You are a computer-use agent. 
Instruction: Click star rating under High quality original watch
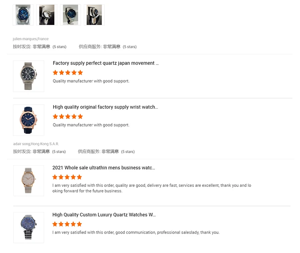(68, 116)
